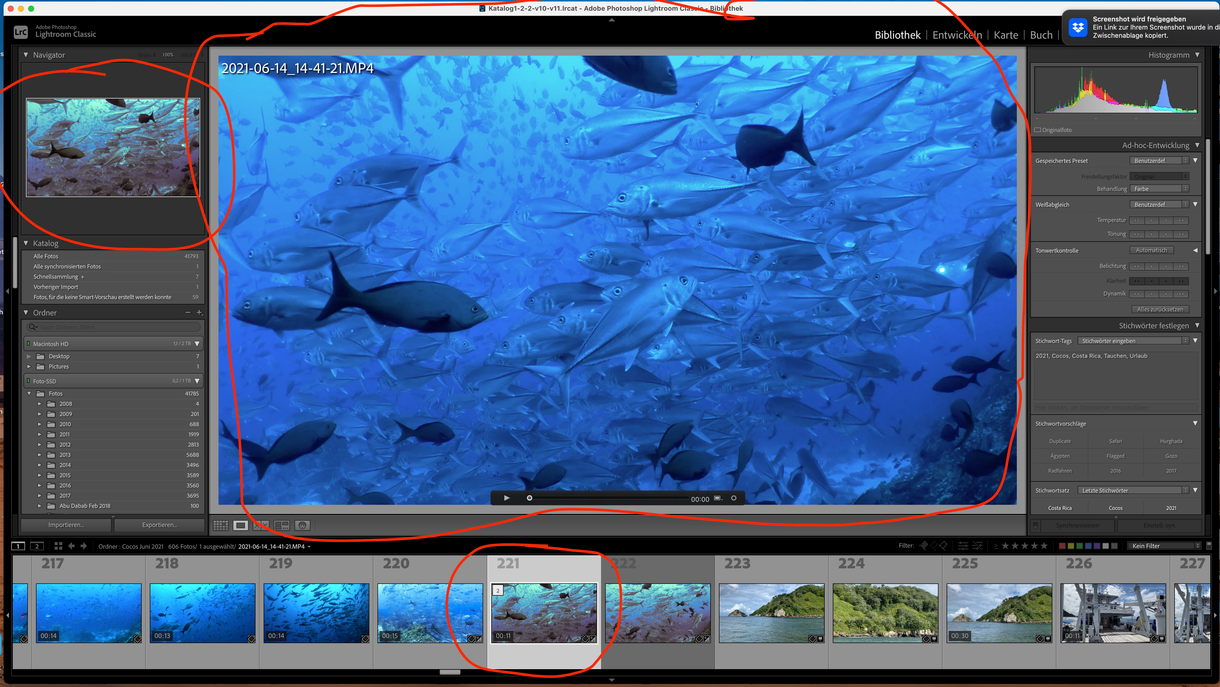Enable the Originalfoto checkbox
1220x687 pixels.
[x=1038, y=130]
